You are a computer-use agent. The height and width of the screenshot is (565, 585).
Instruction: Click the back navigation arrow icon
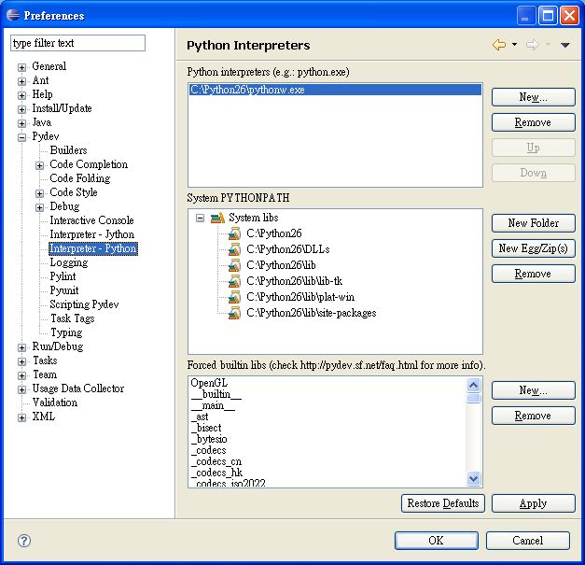(499, 45)
